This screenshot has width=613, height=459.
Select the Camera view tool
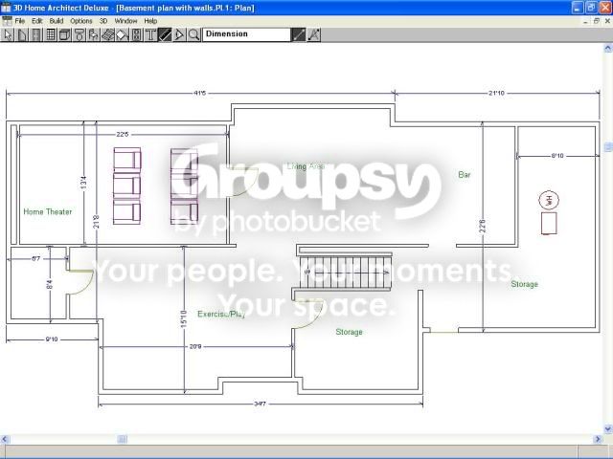pos(179,35)
